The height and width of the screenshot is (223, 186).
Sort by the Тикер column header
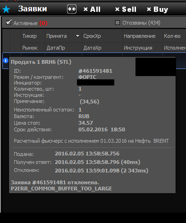click(x=29, y=36)
